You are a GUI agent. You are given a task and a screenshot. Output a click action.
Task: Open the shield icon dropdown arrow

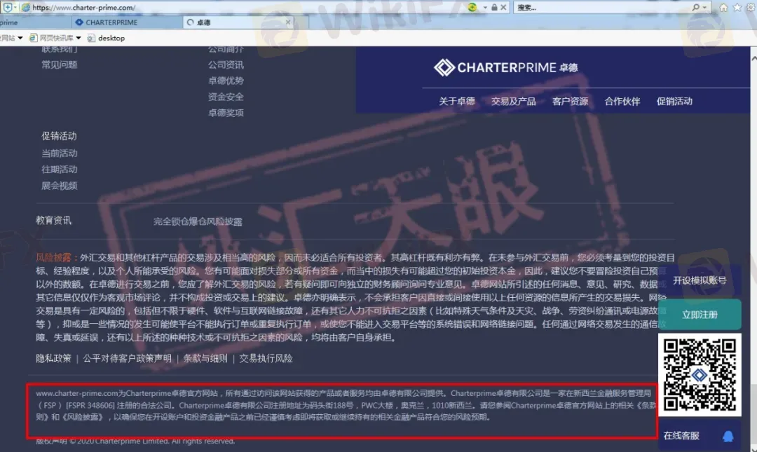pos(15,7)
